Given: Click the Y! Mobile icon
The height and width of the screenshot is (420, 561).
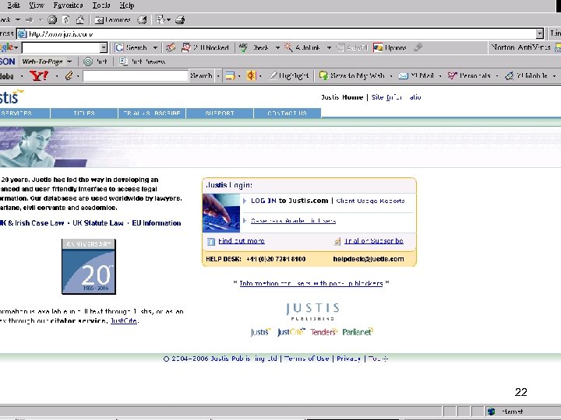Looking at the screenshot, I should click(509, 75).
